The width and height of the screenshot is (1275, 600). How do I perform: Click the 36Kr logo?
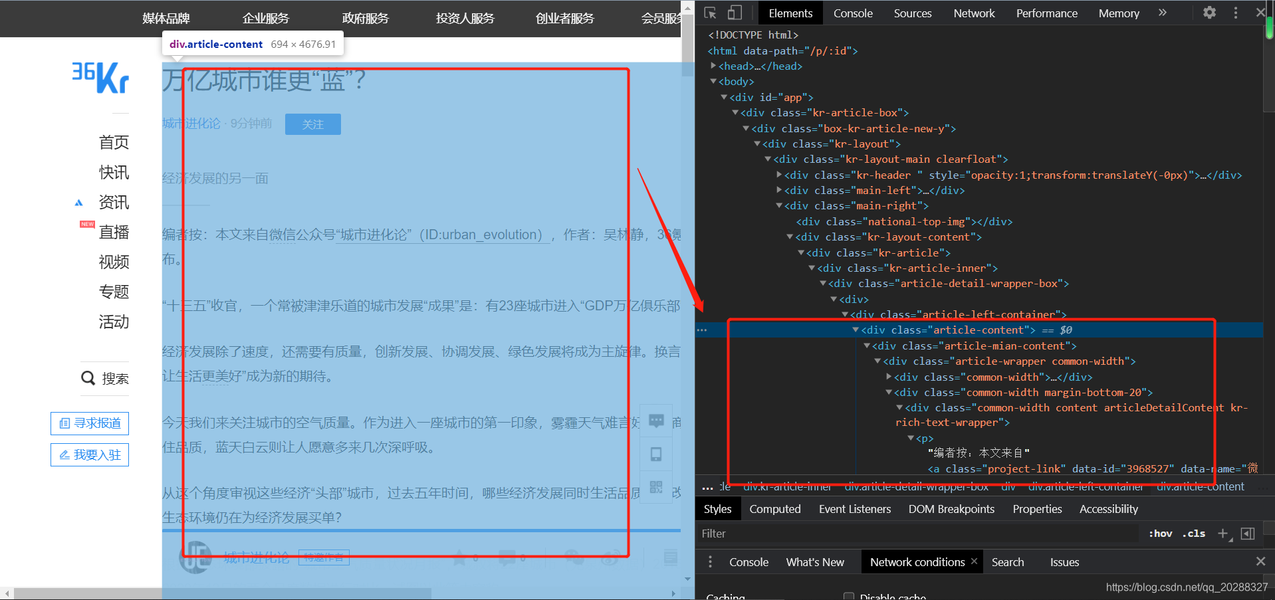[100, 78]
